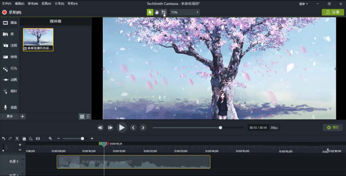This screenshot has width=346, height=176.
Task: Click the magnifier zoom-to-fit timeline icon
Action: [50, 139]
